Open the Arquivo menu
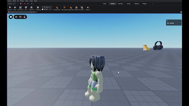This screenshot has height=106, width=189. 9,1
